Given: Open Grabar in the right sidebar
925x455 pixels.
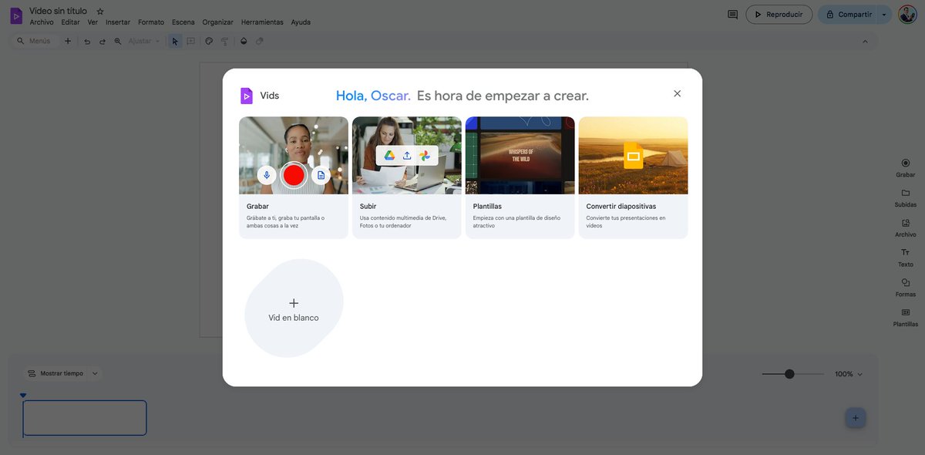Looking at the screenshot, I should point(906,167).
